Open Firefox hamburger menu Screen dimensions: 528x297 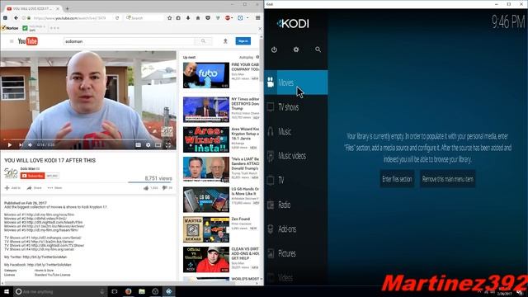258,18
